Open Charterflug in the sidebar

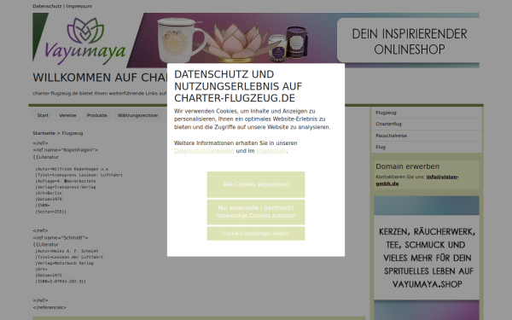427,124
